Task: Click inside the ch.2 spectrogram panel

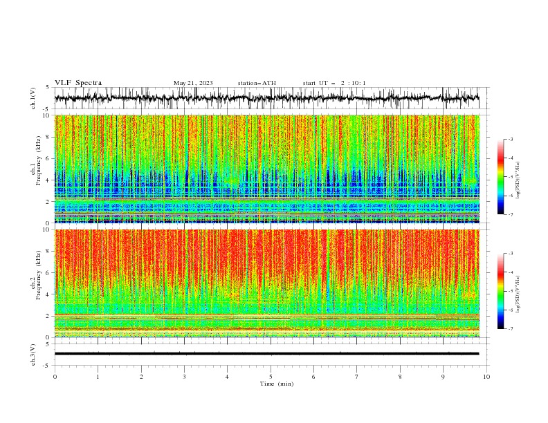Action: [266, 283]
